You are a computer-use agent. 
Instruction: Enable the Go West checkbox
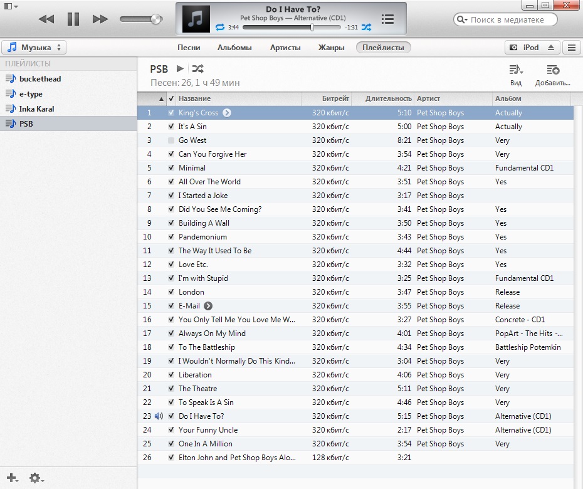(171, 140)
